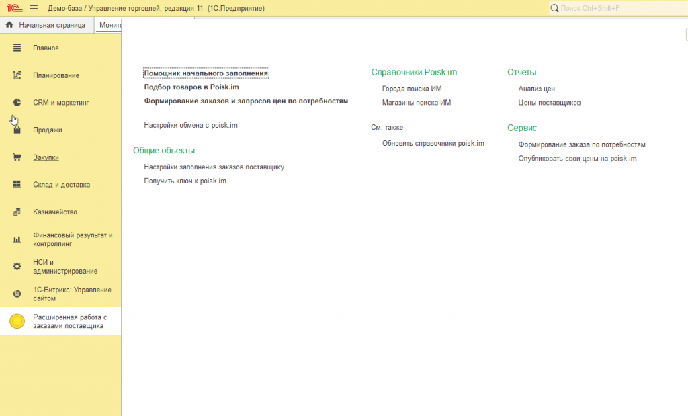Open the Цены поставщиков report
Image resolution: width=688 pixels, height=416 pixels.
tap(550, 103)
